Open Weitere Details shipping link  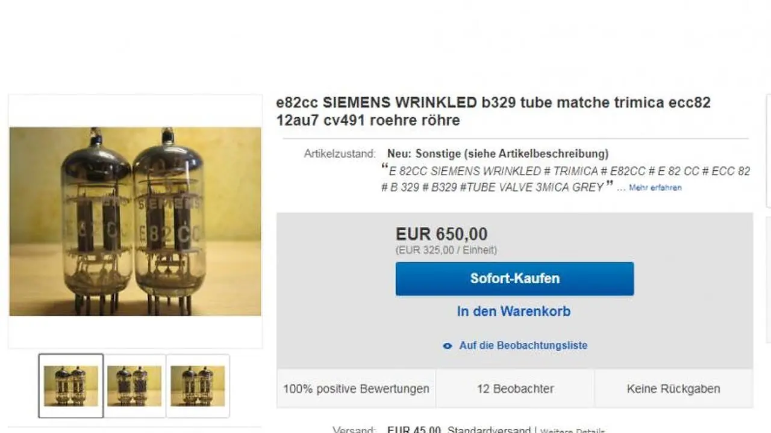point(572,431)
